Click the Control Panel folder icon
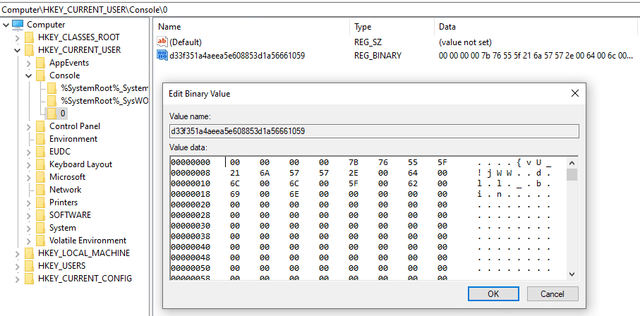The height and width of the screenshot is (316, 640). 40,126
